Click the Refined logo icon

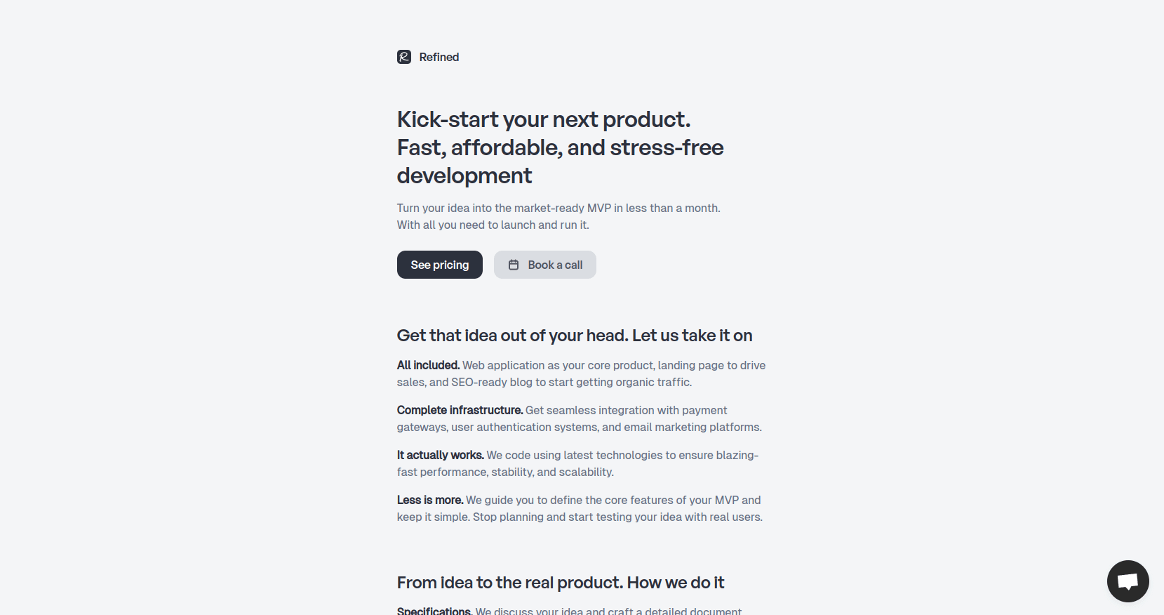pos(404,57)
